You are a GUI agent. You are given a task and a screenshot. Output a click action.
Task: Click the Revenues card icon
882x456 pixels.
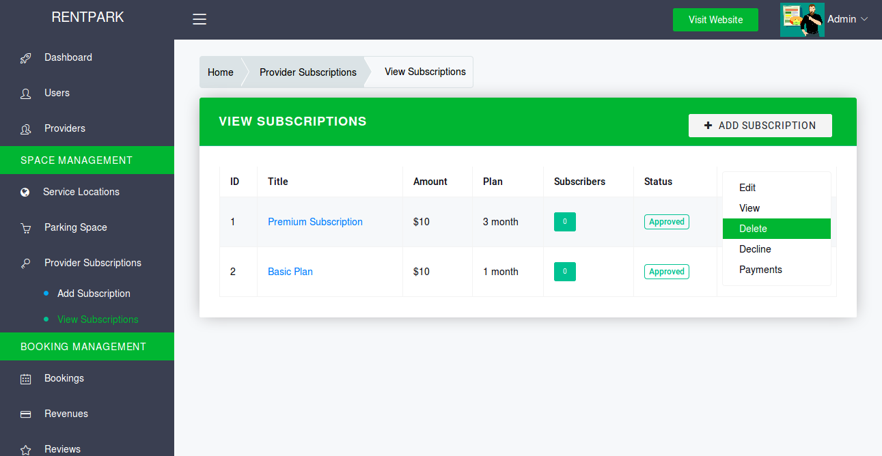pyautogui.click(x=26, y=414)
